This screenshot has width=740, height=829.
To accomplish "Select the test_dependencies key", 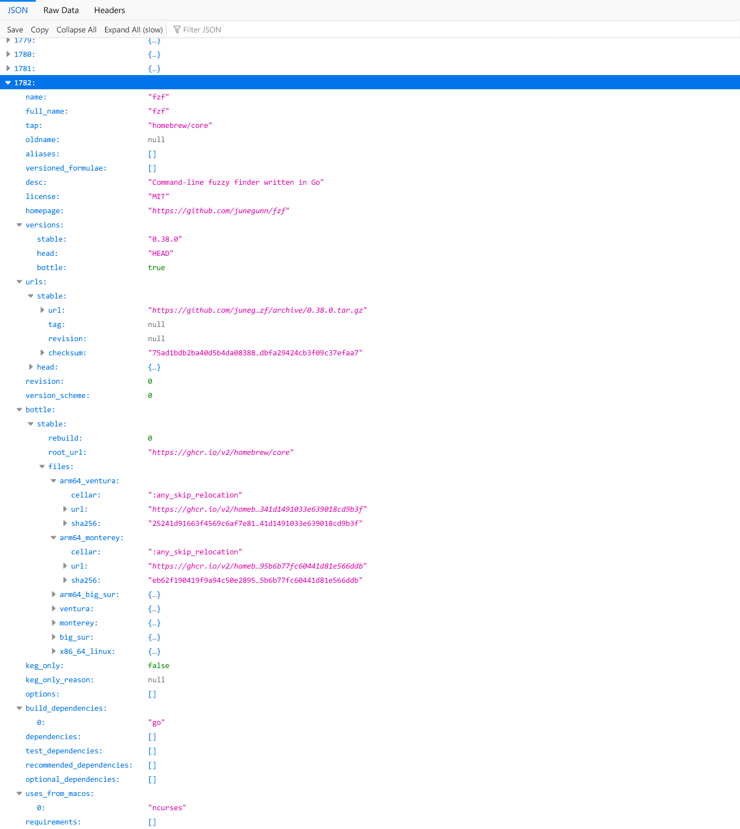I will (64, 751).
